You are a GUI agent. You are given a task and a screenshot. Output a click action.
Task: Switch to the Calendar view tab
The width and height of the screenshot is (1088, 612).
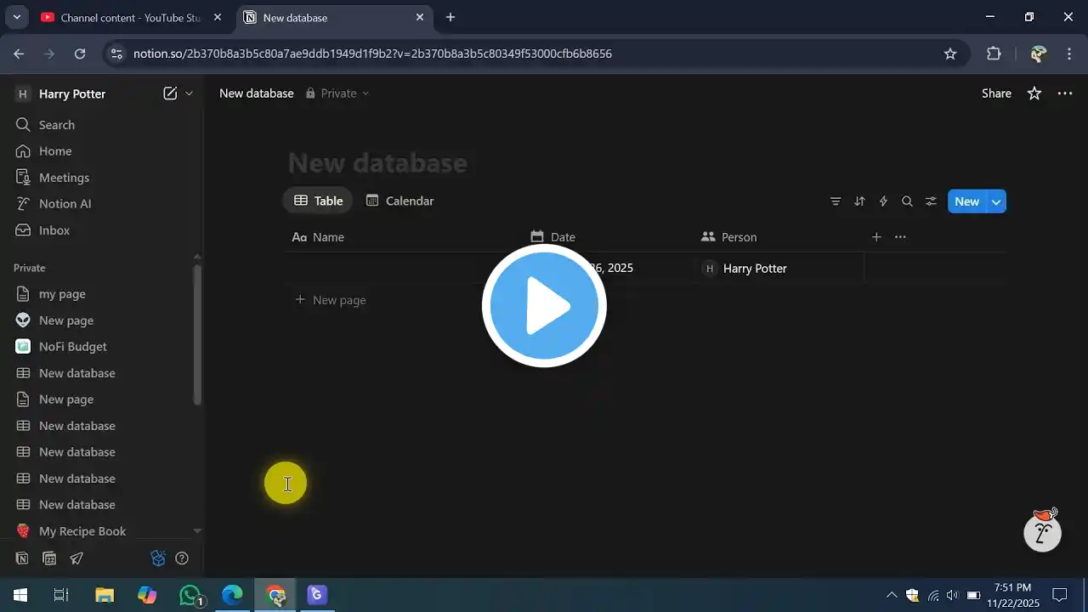coord(399,201)
